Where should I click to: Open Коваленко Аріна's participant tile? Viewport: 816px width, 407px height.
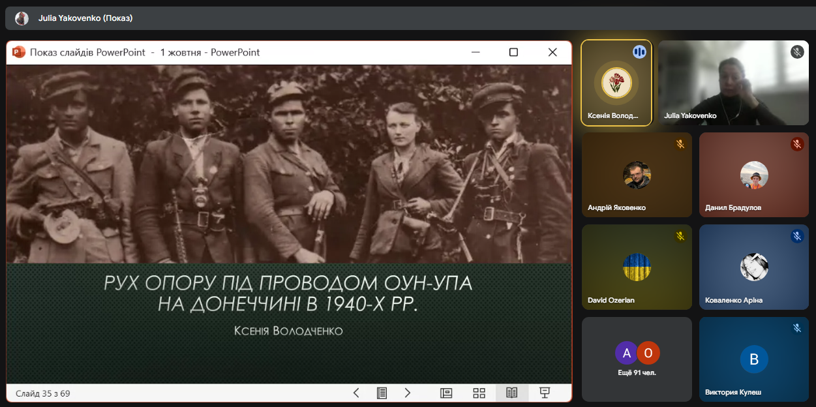click(753, 267)
